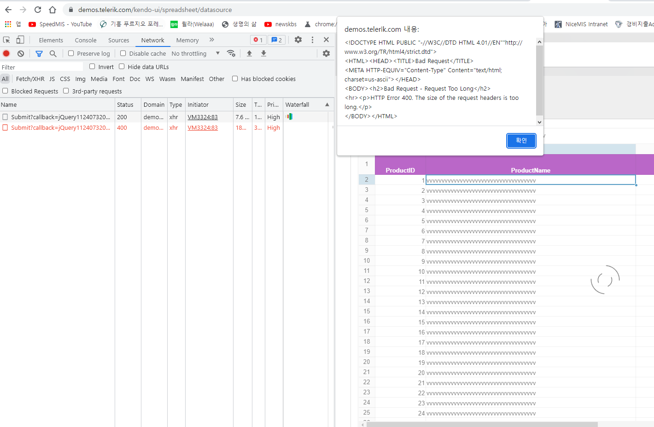Open network search with the magnifier icon

(53, 53)
